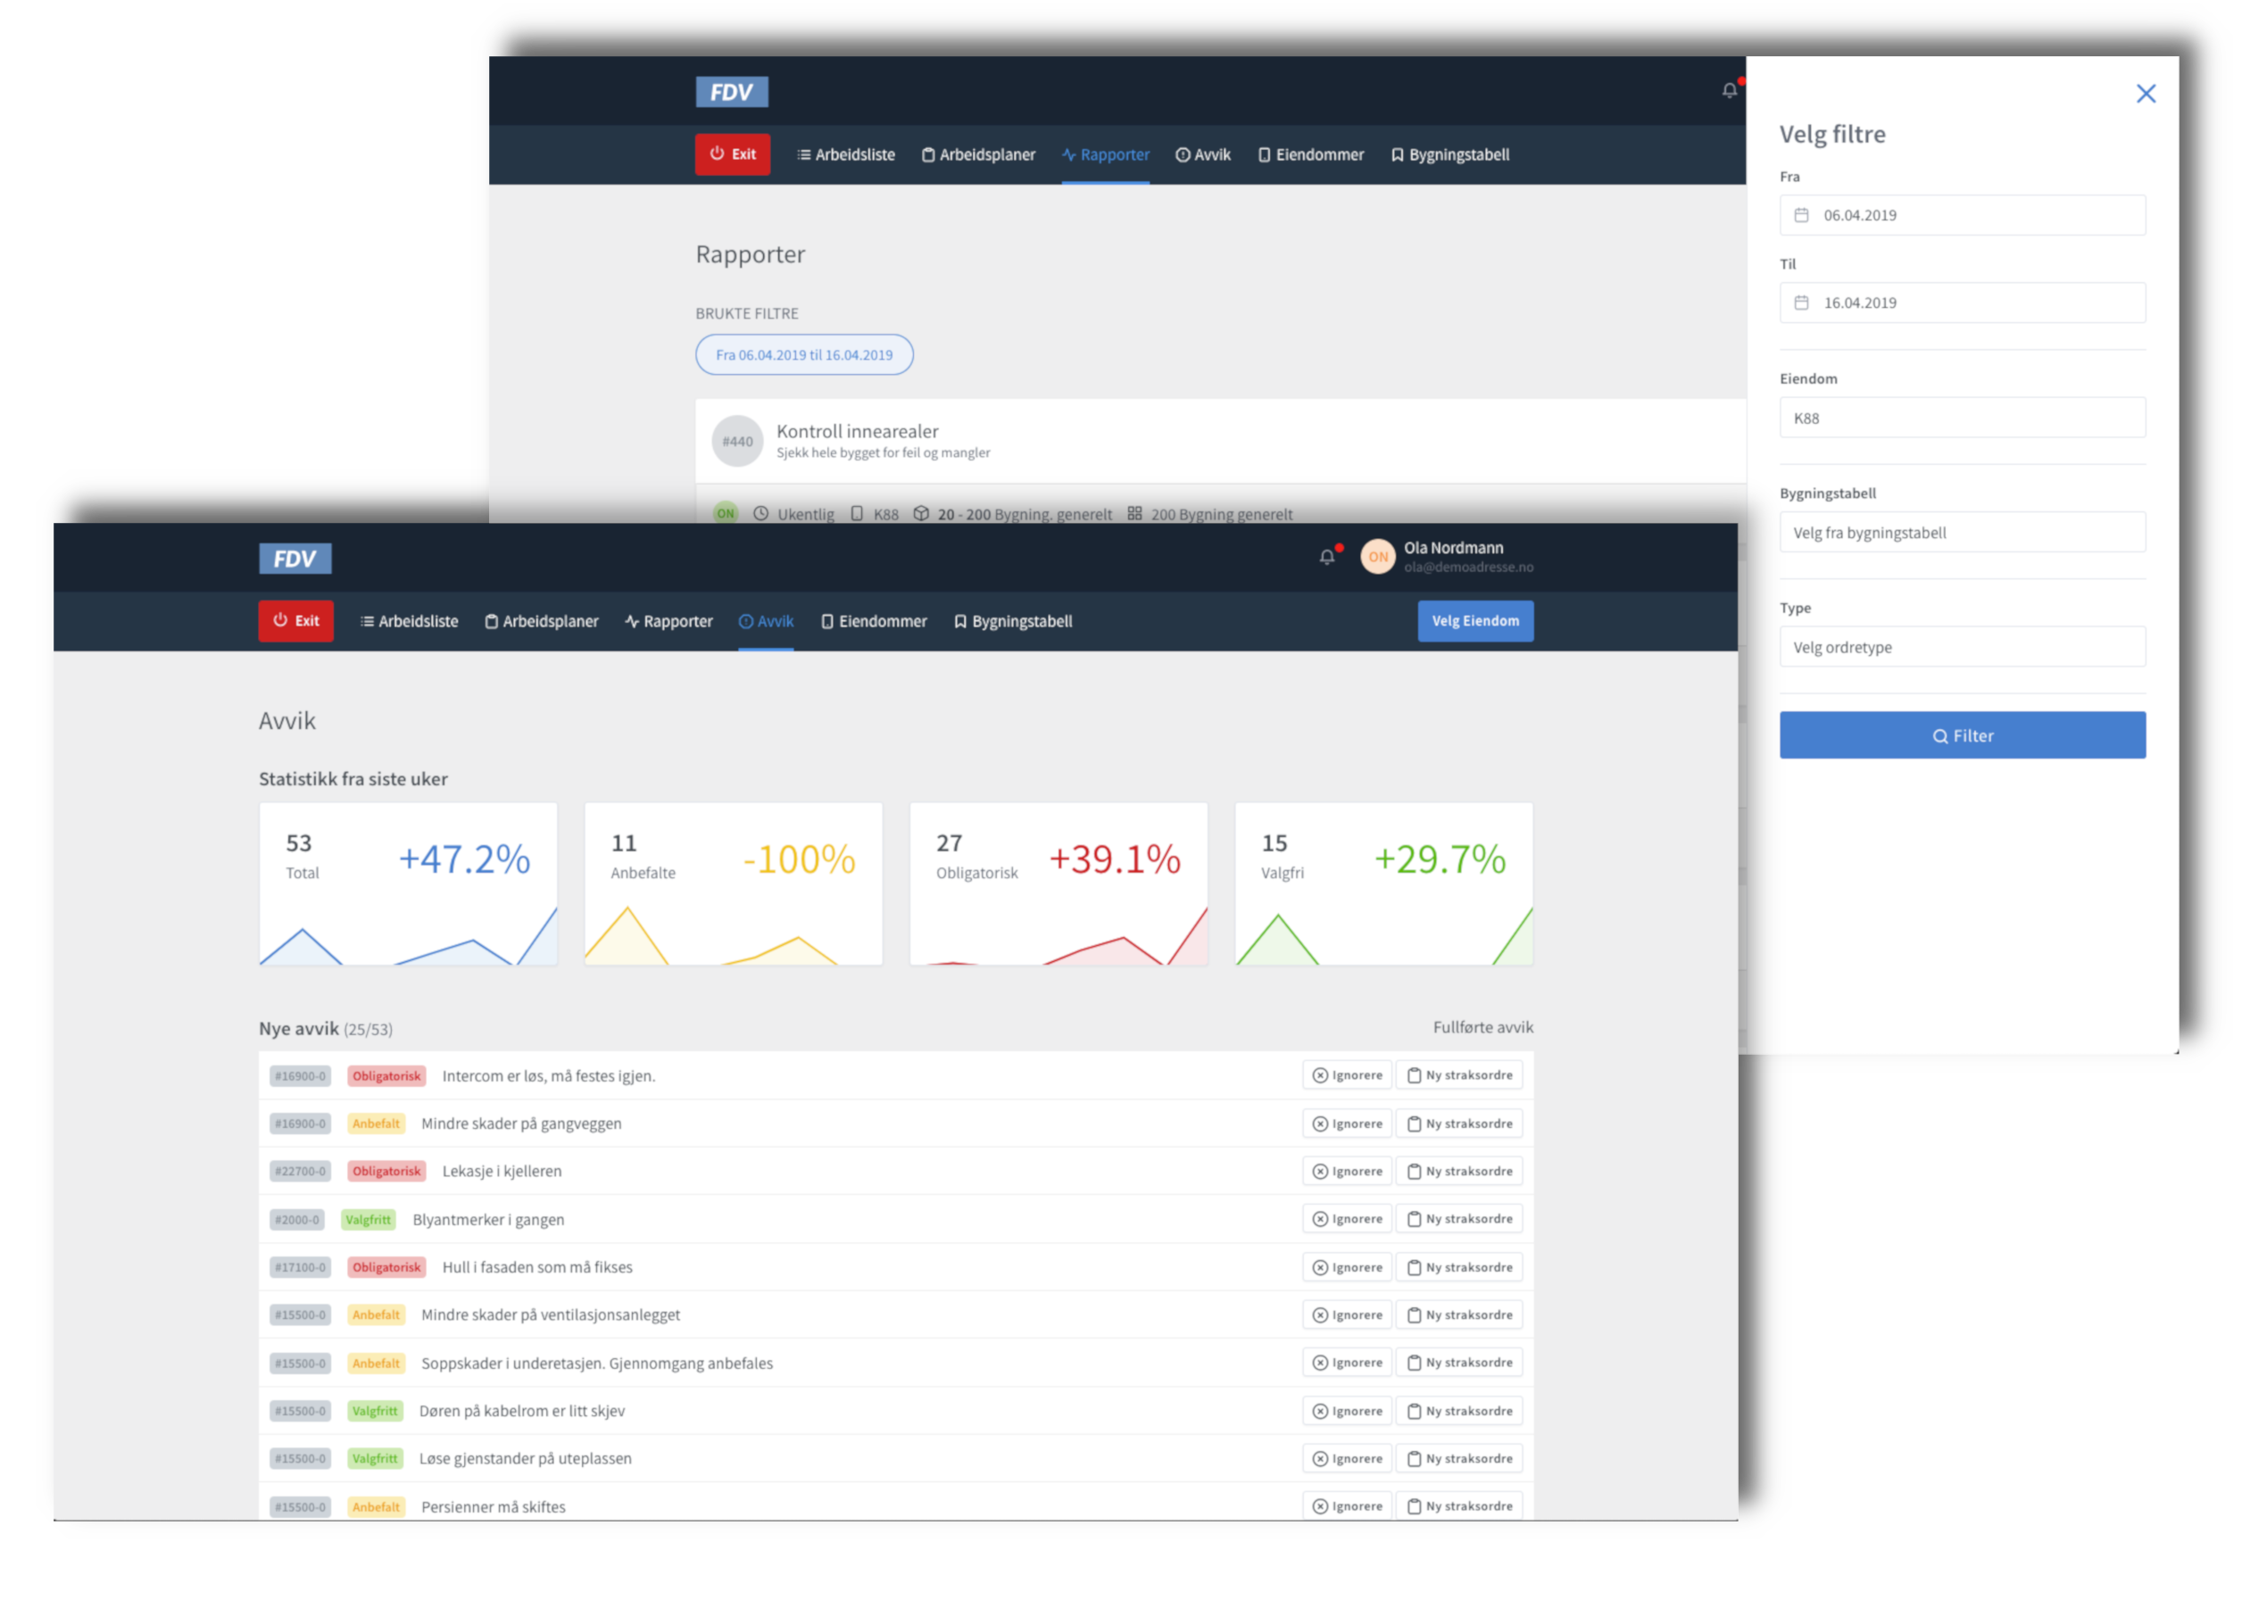View Fullførte avvik
The width and height of the screenshot is (2242, 1600).
click(1482, 1026)
